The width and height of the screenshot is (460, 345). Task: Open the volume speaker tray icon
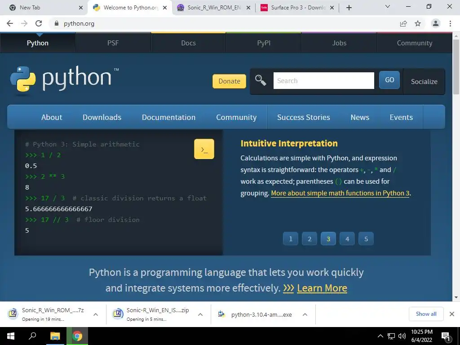(x=402, y=336)
